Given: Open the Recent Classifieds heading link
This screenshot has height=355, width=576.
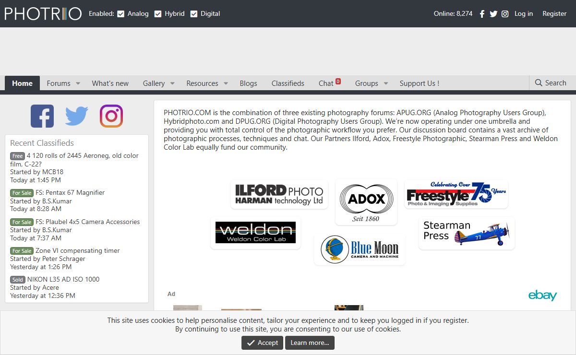Looking at the screenshot, I should click(x=42, y=143).
